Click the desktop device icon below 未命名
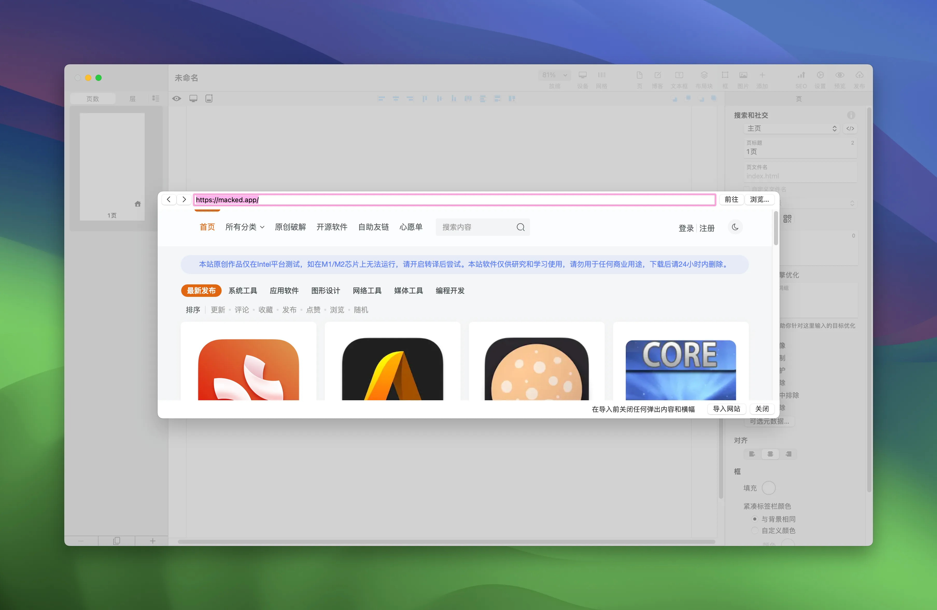 (x=193, y=99)
